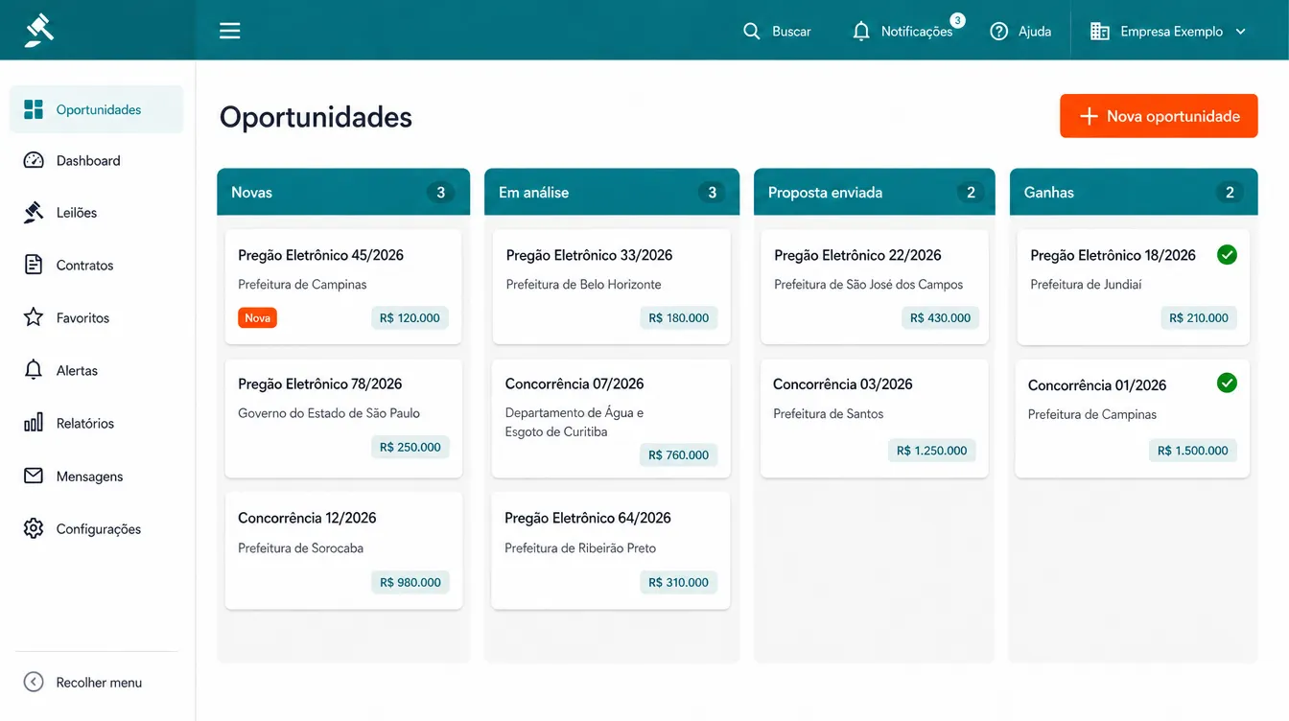1289x721 pixels.
Task: Open the Concorrência 07/2026 card title
Action: click(574, 384)
